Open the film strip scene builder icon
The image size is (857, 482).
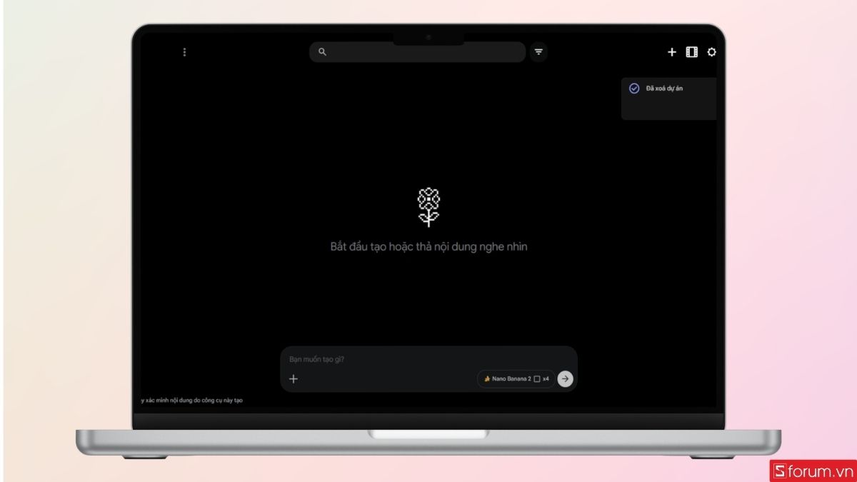pyautogui.click(x=691, y=52)
